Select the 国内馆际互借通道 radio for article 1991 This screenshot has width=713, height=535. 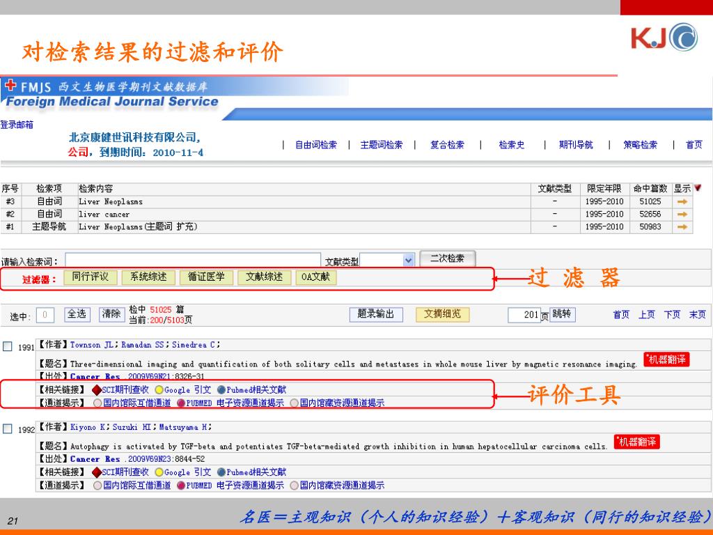pos(97,403)
